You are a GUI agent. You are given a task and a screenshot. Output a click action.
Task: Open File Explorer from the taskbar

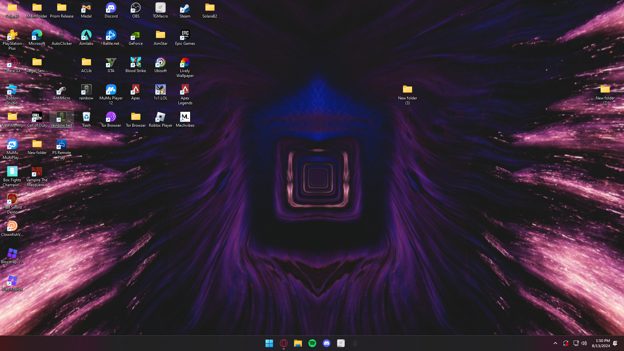298,343
